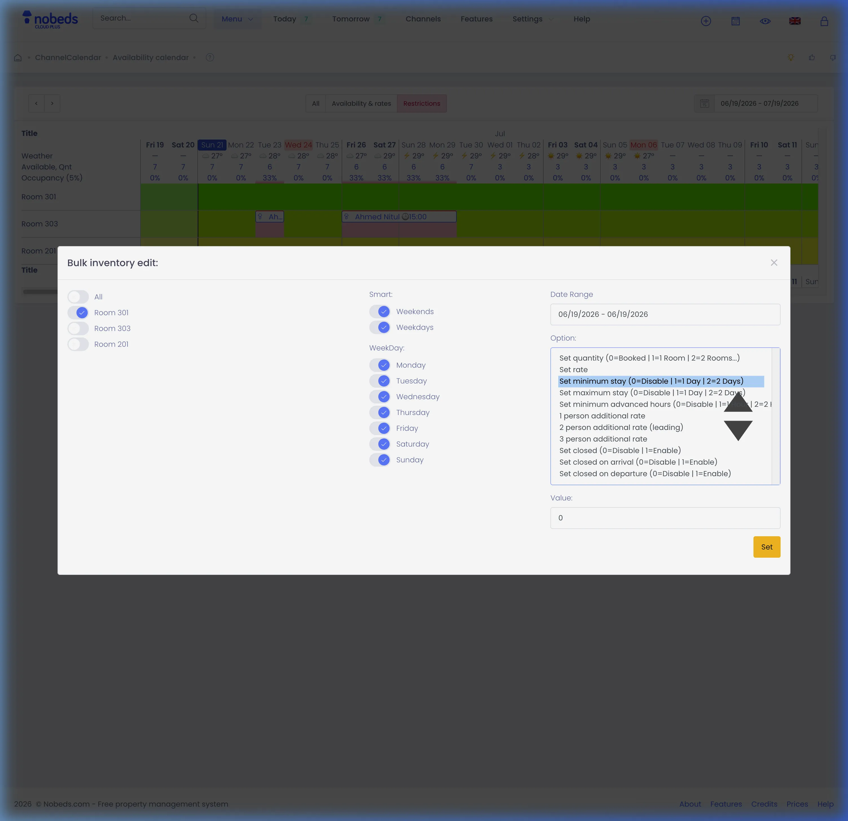
Task: Select the Sun 21 column header
Action: click(x=212, y=145)
